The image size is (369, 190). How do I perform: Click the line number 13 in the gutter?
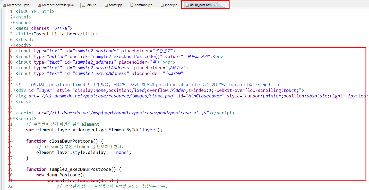10,79
